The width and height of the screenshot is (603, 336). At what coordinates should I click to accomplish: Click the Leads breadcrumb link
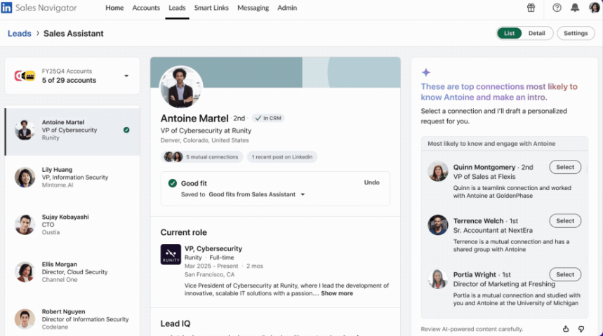pyautogui.click(x=19, y=34)
